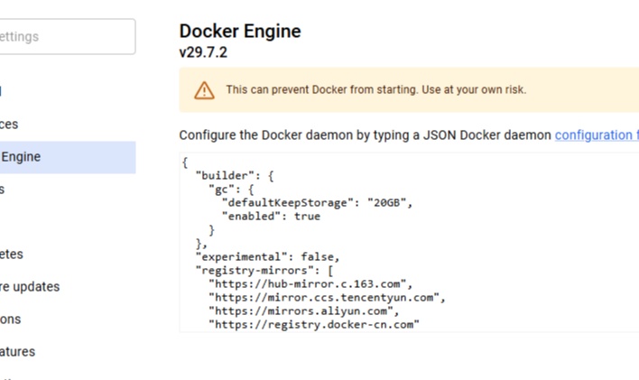Image resolution: width=639 pixels, height=380 pixels.
Task: Open the 're updates' sidebar entry
Action: click(30, 287)
